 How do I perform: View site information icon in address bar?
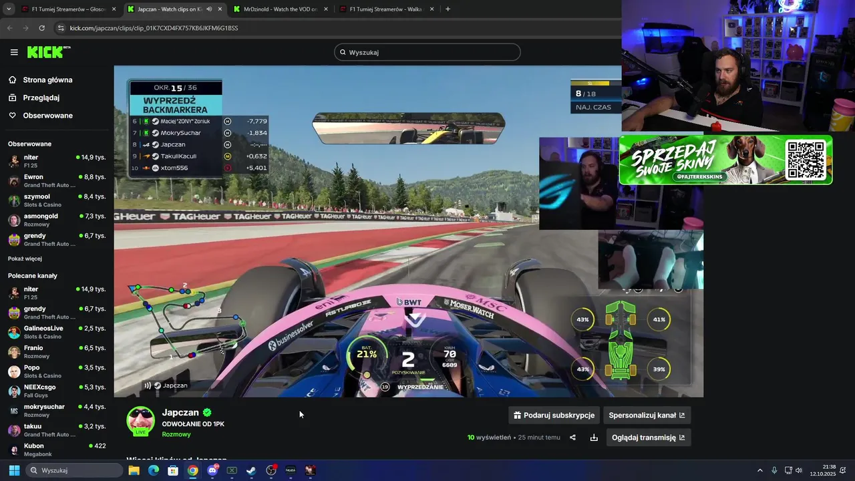coord(61,28)
